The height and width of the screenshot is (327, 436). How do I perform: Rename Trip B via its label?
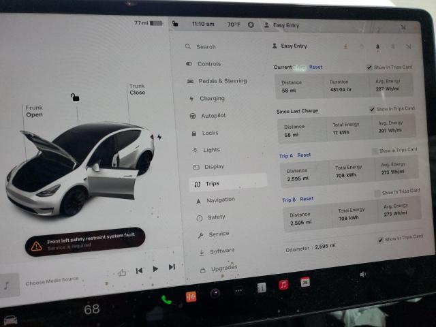click(x=289, y=200)
